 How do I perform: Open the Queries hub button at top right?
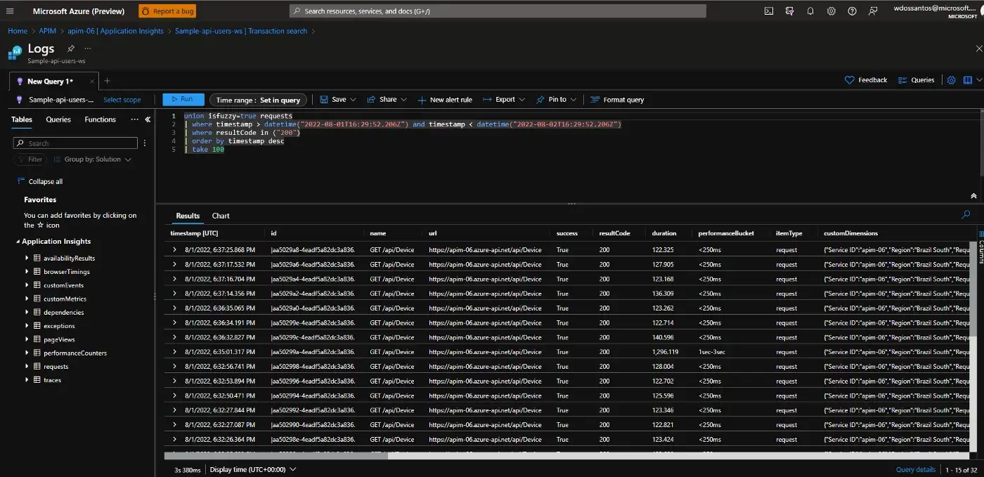click(916, 80)
